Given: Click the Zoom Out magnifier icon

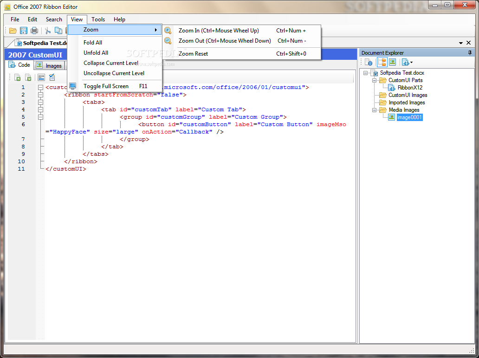Looking at the screenshot, I should coord(168,40).
